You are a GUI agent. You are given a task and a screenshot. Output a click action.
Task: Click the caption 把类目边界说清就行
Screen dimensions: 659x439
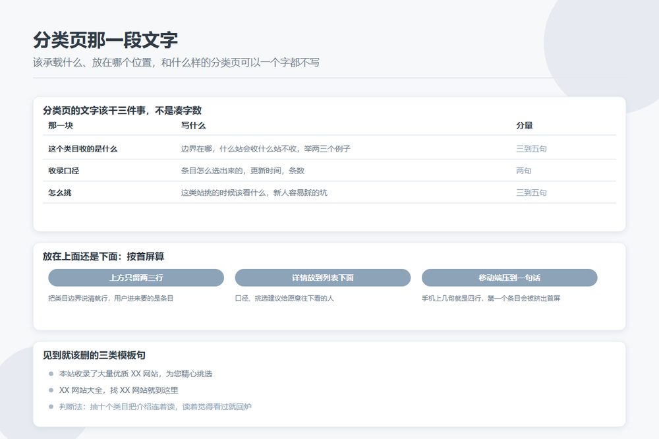(x=111, y=298)
